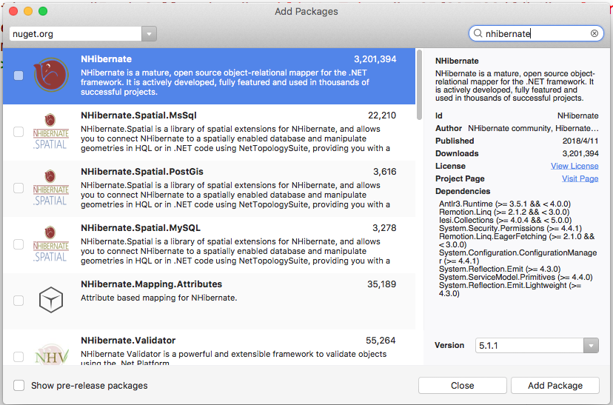Click in the nhibernate search field
Screen dimensions: 613x405
pyautogui.click(x=536, y=33)
